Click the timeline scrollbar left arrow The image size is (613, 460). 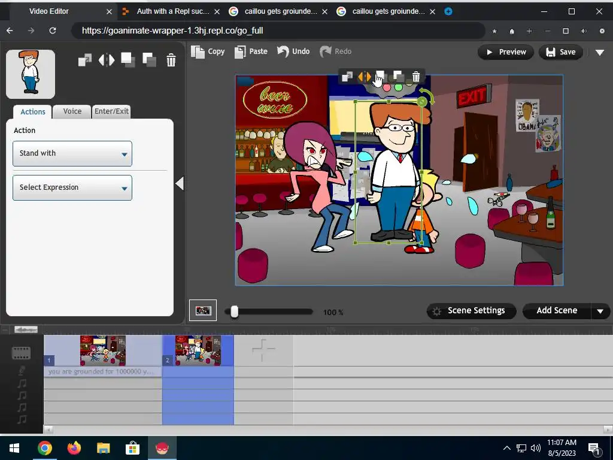point(48,429)
